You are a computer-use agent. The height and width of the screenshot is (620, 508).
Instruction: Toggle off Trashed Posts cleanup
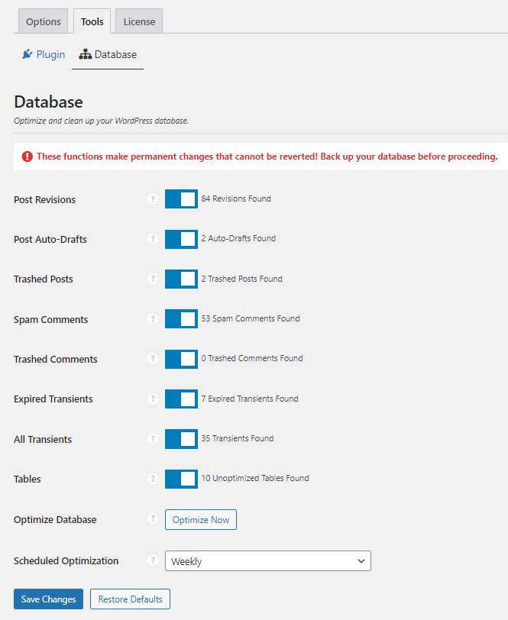click(181, 279)
